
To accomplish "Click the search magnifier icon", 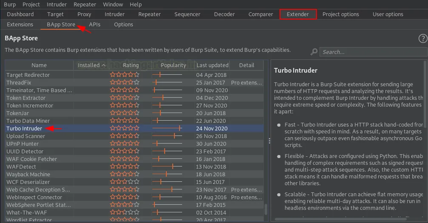I will pos(314,52).
